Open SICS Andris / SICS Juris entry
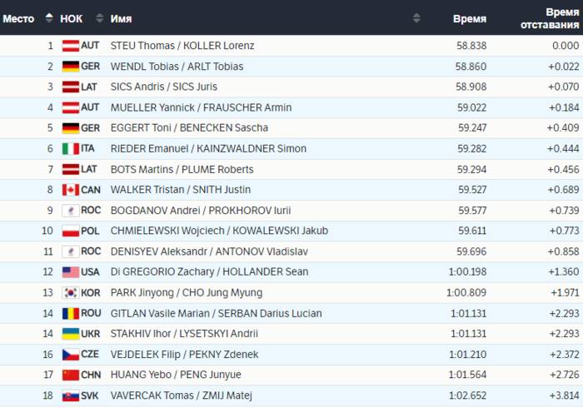 point(163,87)
